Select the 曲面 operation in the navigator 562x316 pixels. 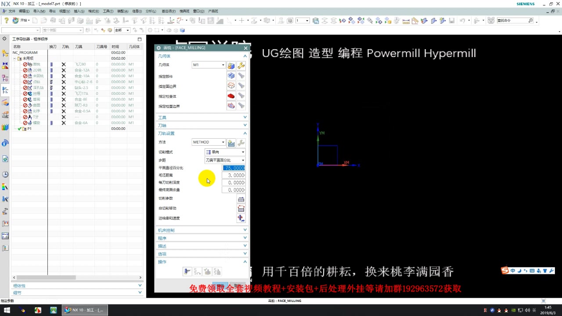coord(37,105)
